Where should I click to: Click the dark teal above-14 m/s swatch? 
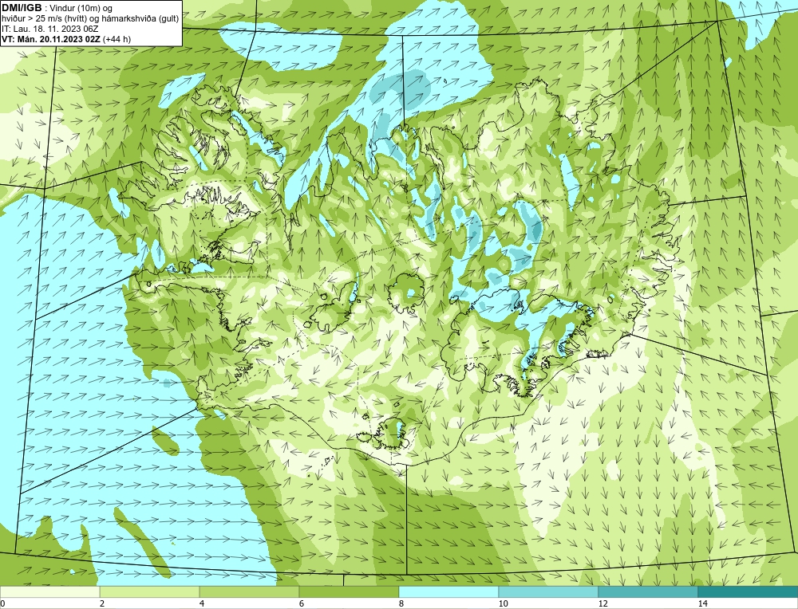tap(749, 591)
